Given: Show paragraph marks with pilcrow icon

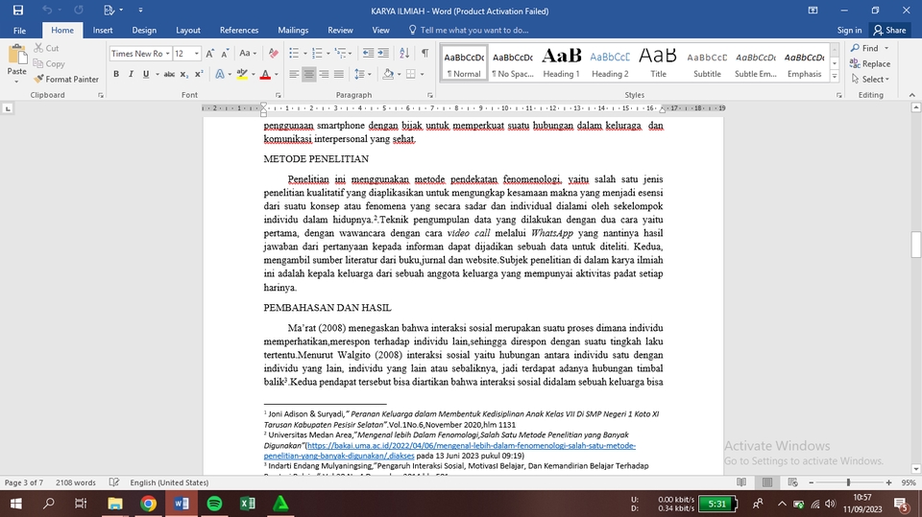Looking at the screenshot, I should point(425,54).
